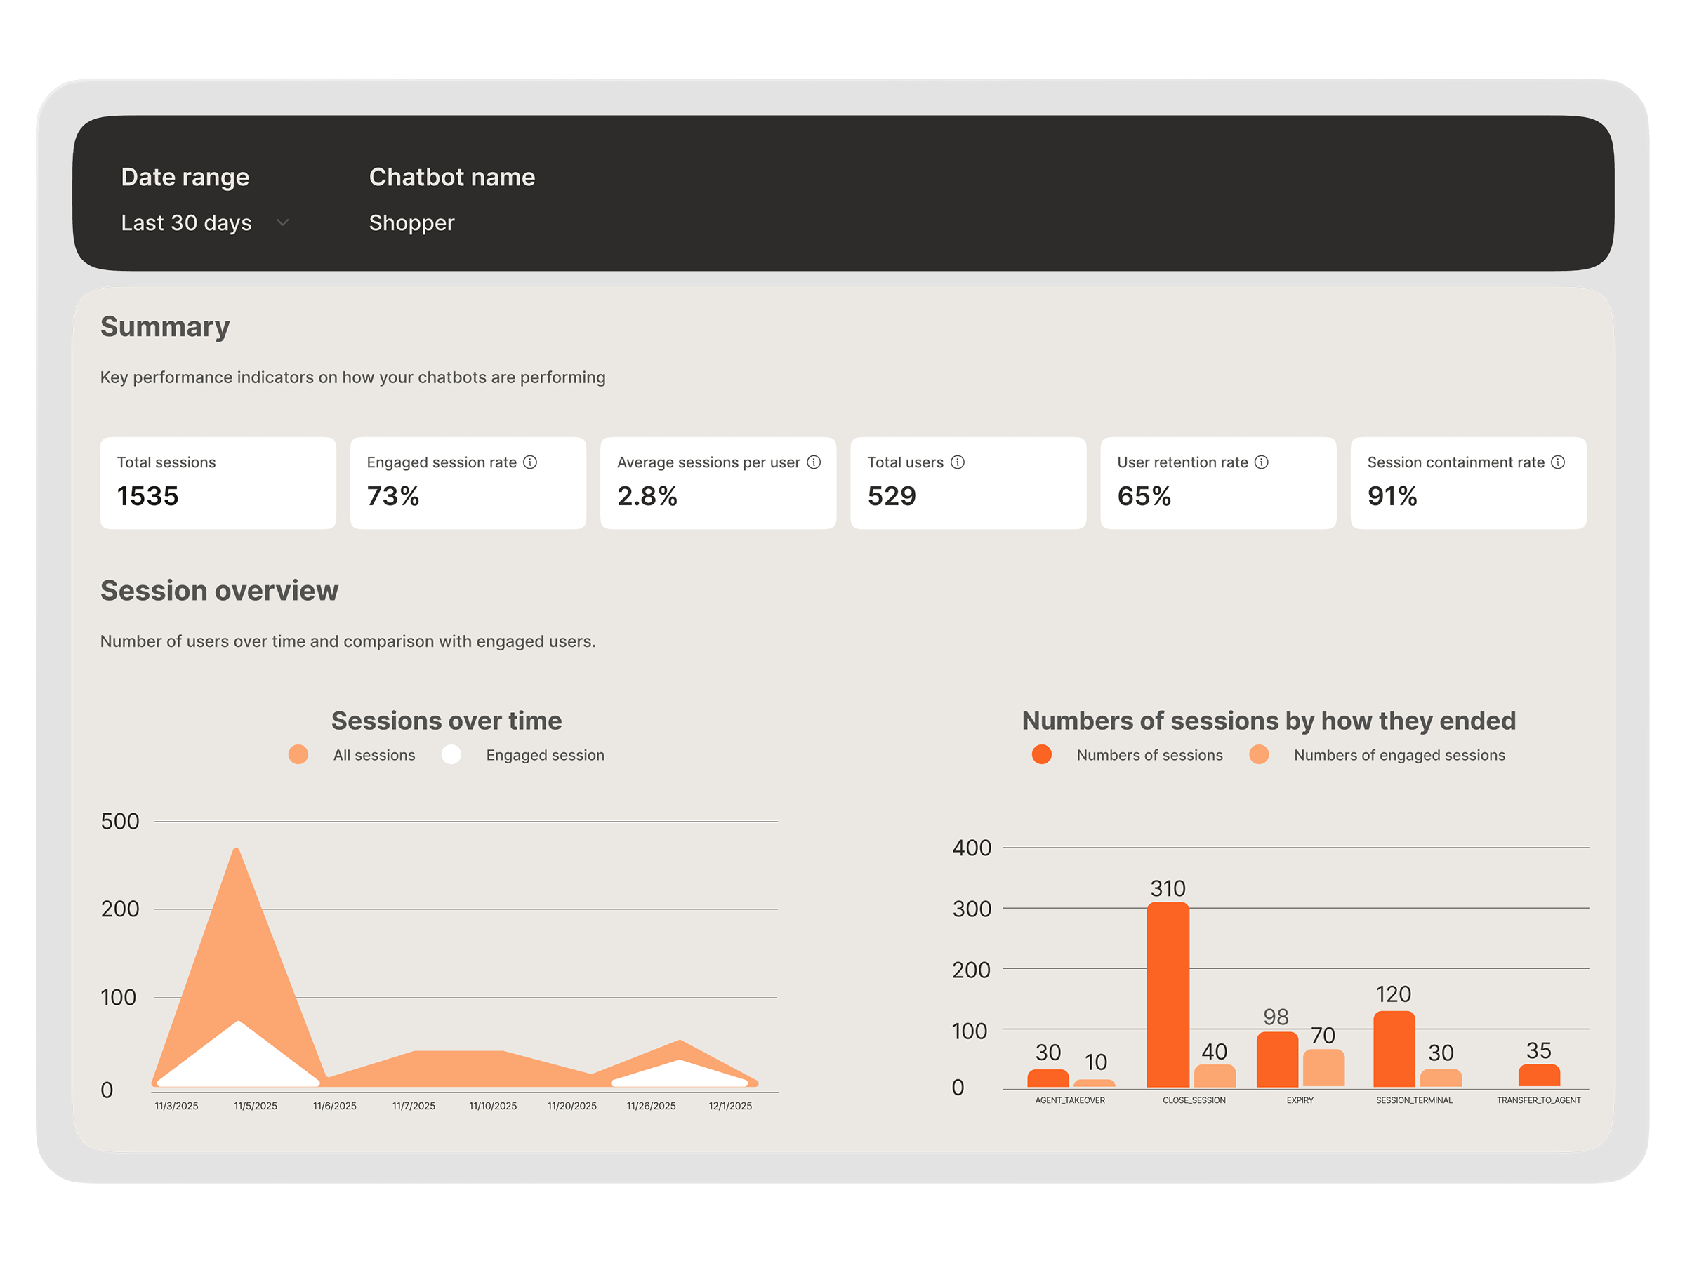Click info icon beside Engaged session rate
Screen dimensions: 1685x1263
(x=530, y=462)
